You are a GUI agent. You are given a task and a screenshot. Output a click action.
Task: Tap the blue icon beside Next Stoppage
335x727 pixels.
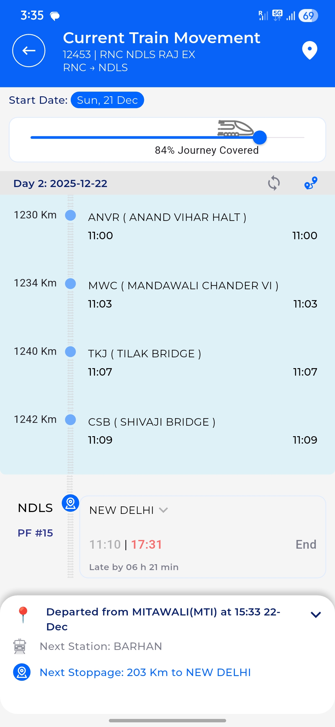(x=22, y=672)
